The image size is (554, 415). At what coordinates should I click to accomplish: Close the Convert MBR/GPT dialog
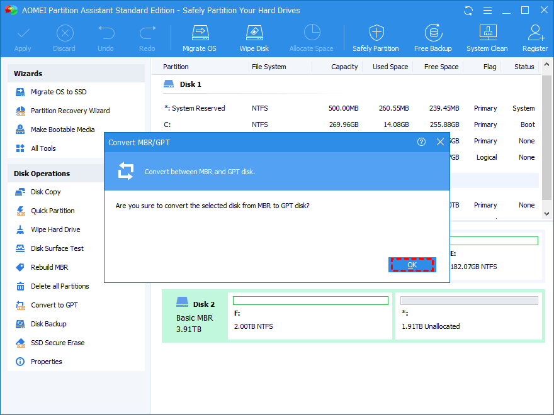(x=440, y=142)
